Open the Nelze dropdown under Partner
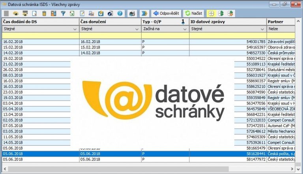This screenshot has width=303, height=174. [x=281, y=29]
